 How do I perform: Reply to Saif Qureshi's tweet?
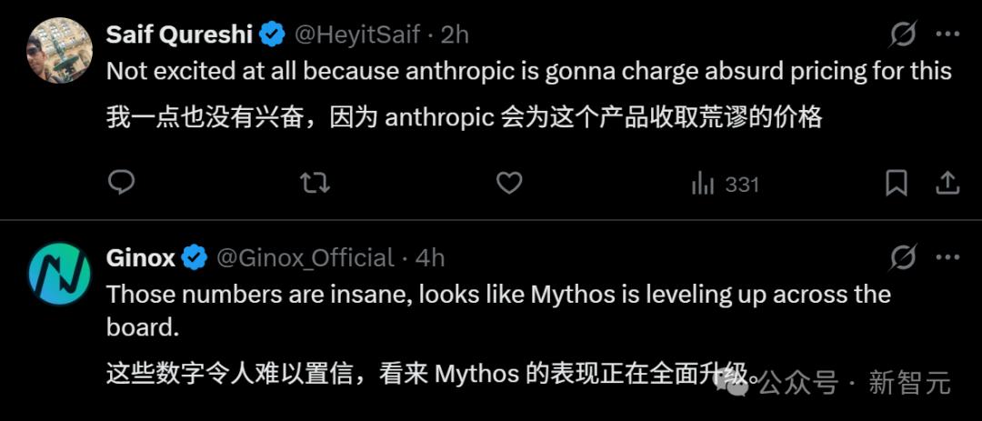[121, 184]
